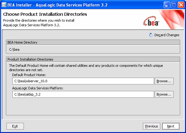This screenshot has width=186, height=133.
Task: Click the Default Product Home label
Action: click(29, 75)
